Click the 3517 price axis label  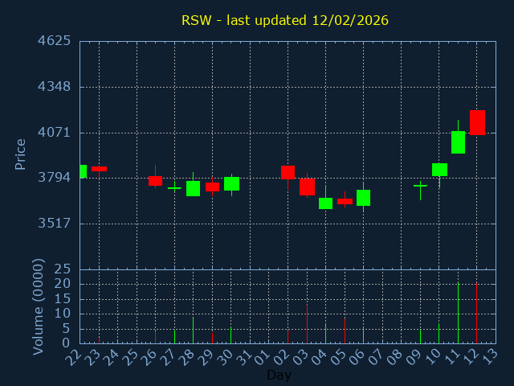[54, 223]
